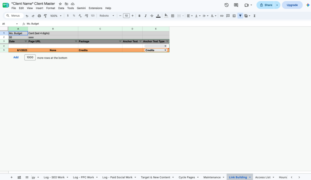Click the Redo icon
This screenshot has height=180, width=311.
(x=33, y=16)
